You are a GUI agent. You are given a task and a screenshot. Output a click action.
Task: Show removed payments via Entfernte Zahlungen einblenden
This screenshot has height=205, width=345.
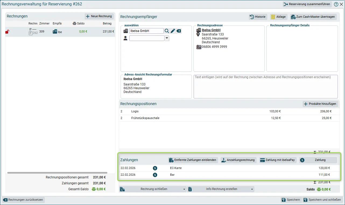click(x=193, y=160)
